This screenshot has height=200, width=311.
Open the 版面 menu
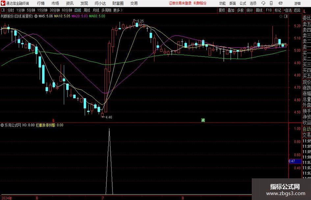click(x=232, y=3)
